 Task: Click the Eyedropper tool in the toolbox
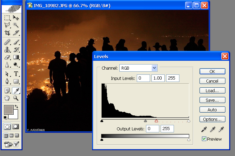pyautogui.click(x=16, y=90)
